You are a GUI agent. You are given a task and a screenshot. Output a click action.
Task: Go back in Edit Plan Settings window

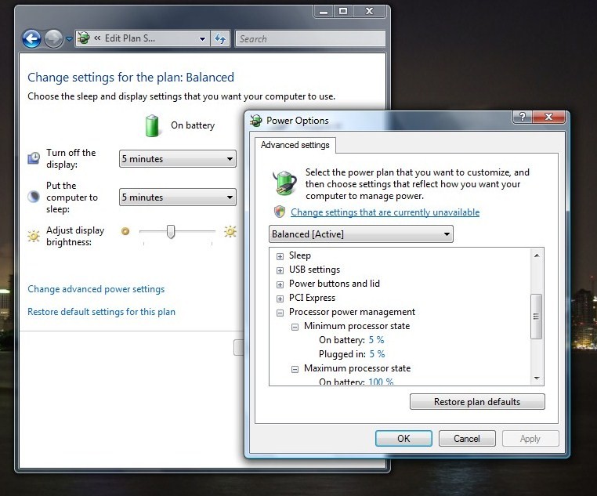(31, 39)
